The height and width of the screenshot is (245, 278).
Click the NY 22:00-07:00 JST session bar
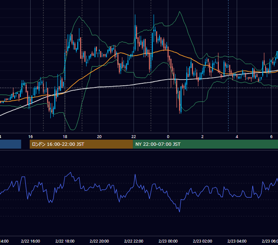click(x=205, y=144)
